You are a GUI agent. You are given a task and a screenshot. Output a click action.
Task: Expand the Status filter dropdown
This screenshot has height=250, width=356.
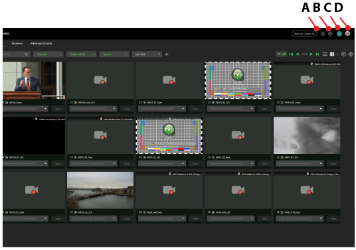click(48, 54)
